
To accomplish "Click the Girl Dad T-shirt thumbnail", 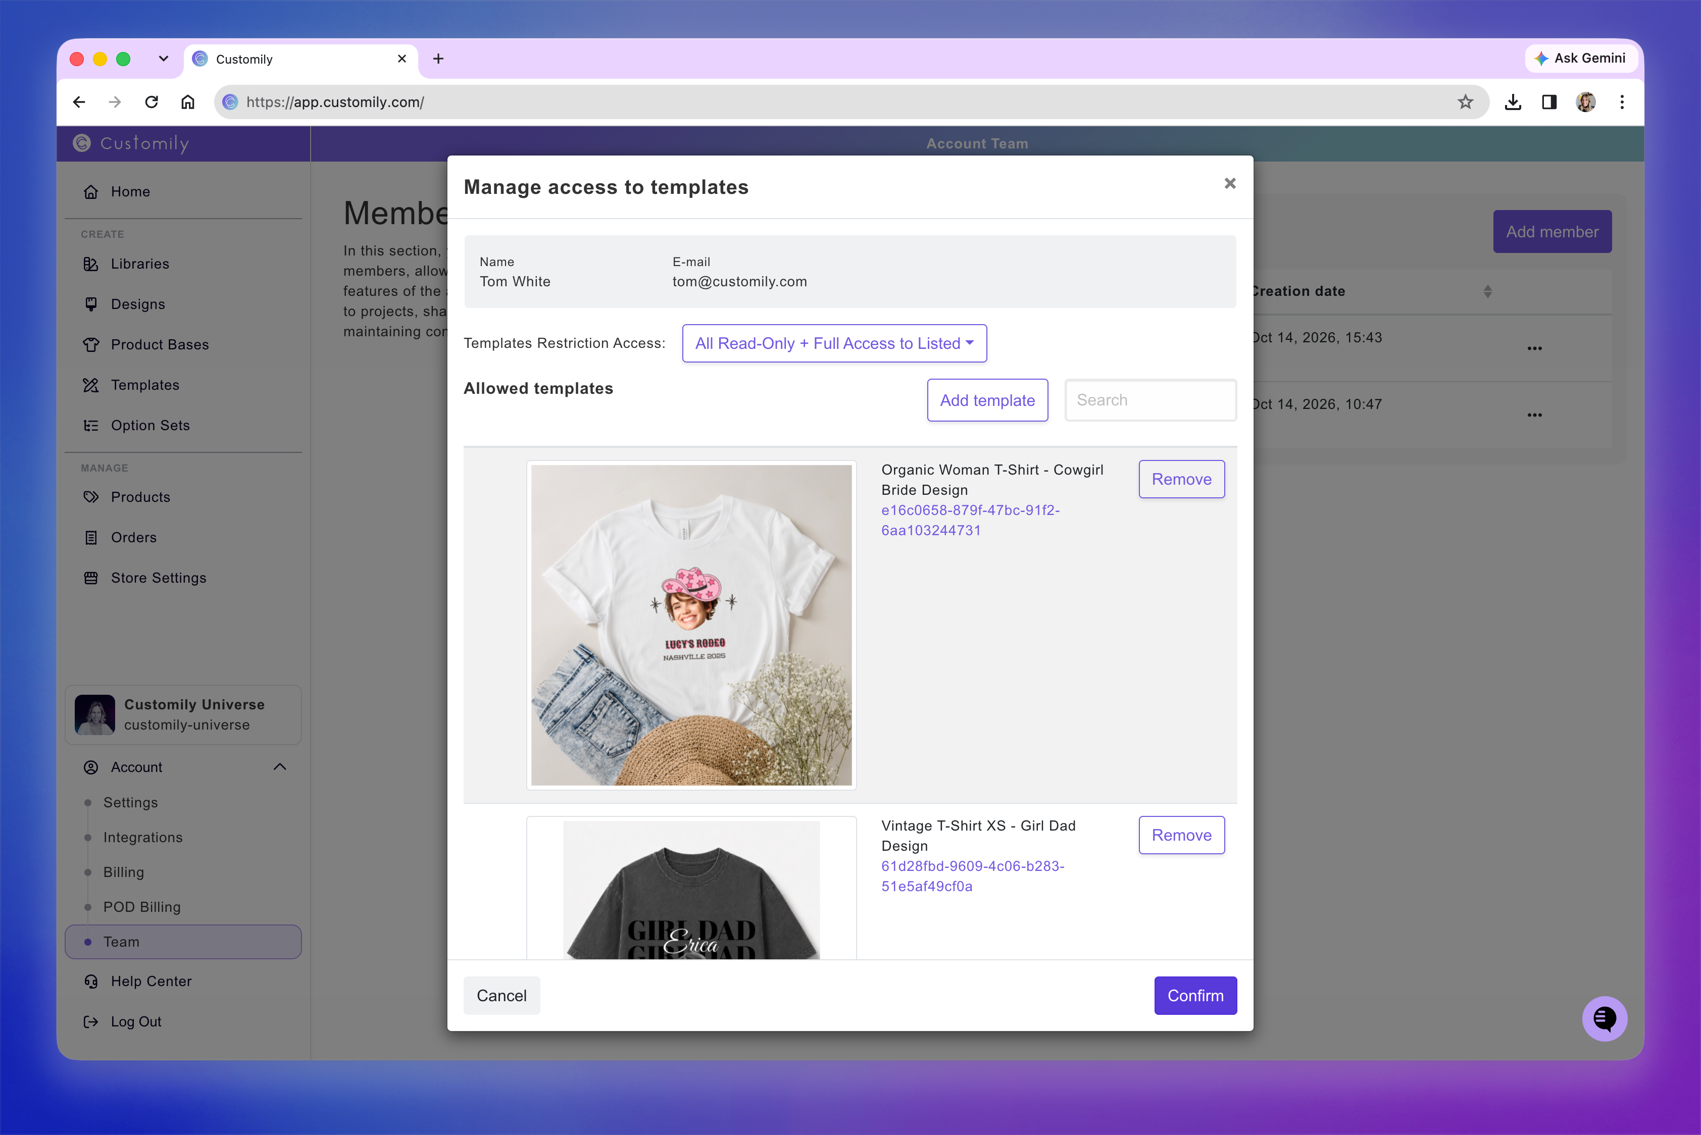I will click(x=691, y=888).
